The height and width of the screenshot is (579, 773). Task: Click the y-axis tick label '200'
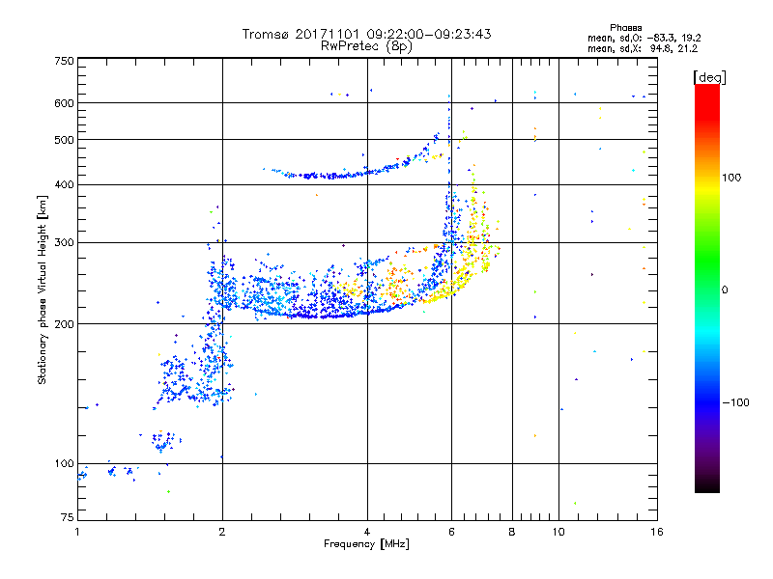[64, 324]
